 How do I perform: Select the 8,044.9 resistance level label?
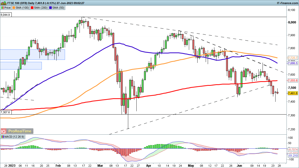click(x=5, y=15)
